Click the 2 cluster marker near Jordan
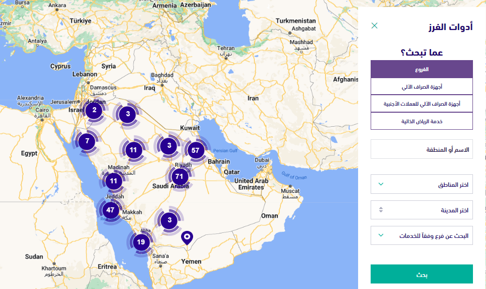486x289 pixels. [94, 110]
